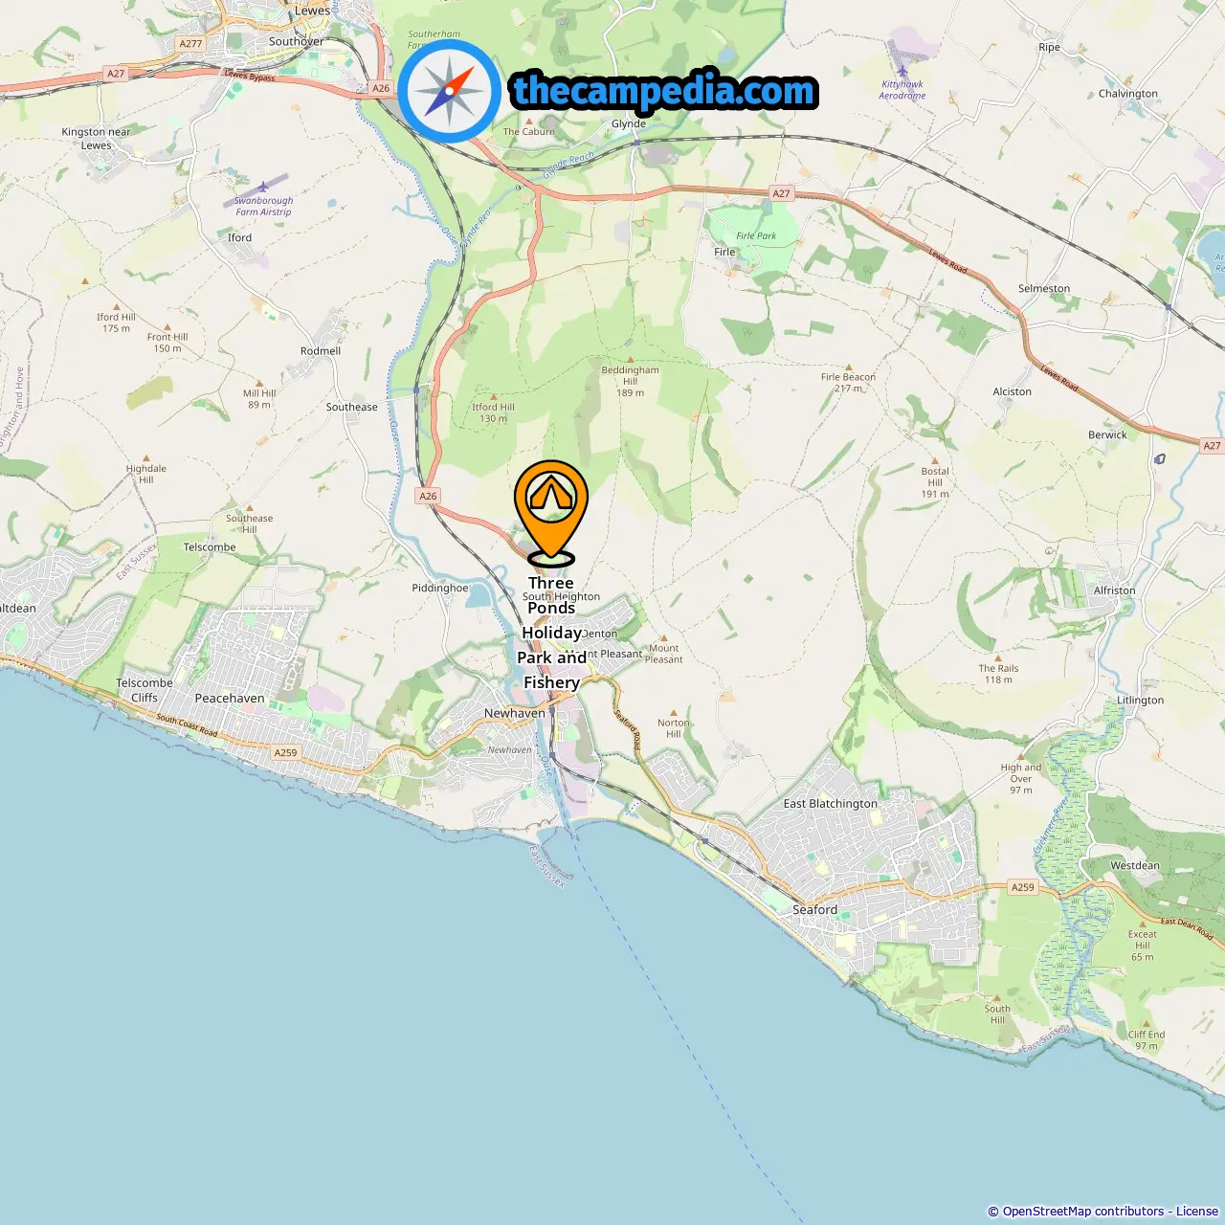The image size is (1225, 1225).
Task: Click the Peacehaven place label
Action: coord(230,699)
